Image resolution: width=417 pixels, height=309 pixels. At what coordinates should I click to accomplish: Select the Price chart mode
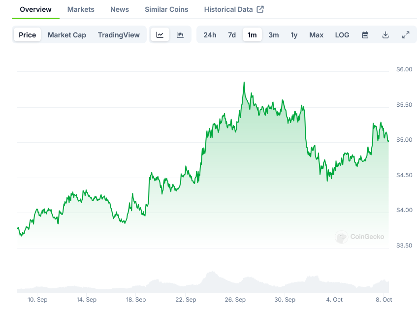coord(28,35)
